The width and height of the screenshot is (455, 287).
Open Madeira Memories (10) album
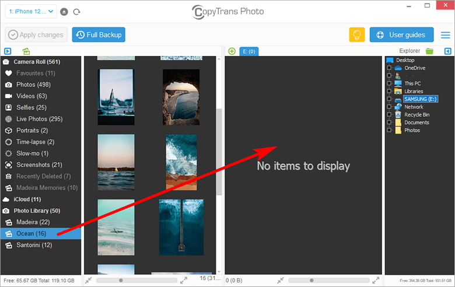[41, 188]
